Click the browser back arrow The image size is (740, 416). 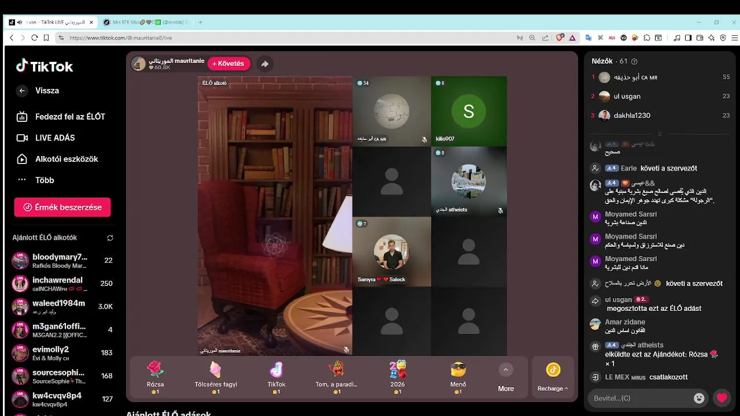(11, 38)
